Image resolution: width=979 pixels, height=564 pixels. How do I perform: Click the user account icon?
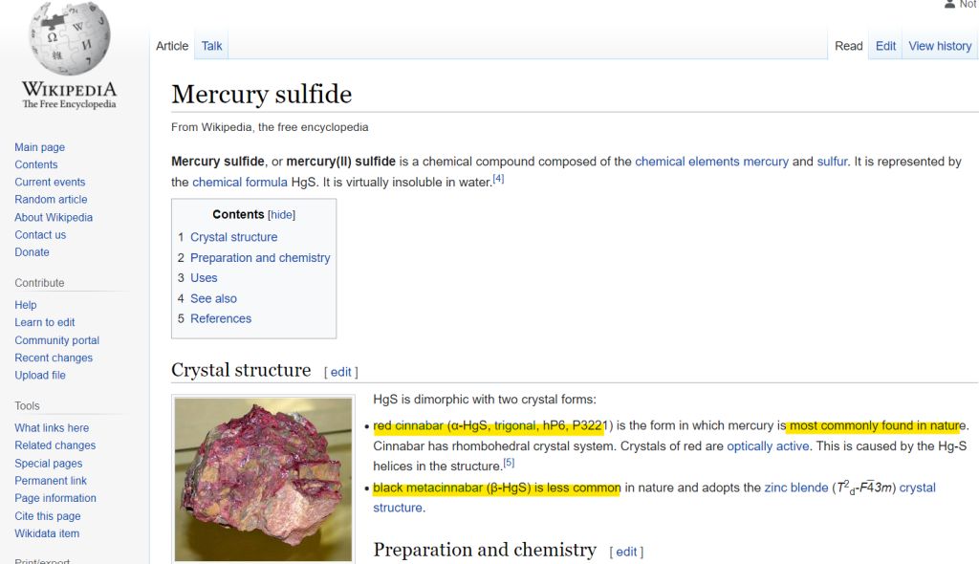pos(949,5)
